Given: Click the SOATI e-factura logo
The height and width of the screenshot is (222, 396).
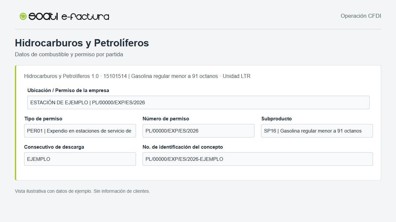Looking at the screenshot, I should [64, 16].
